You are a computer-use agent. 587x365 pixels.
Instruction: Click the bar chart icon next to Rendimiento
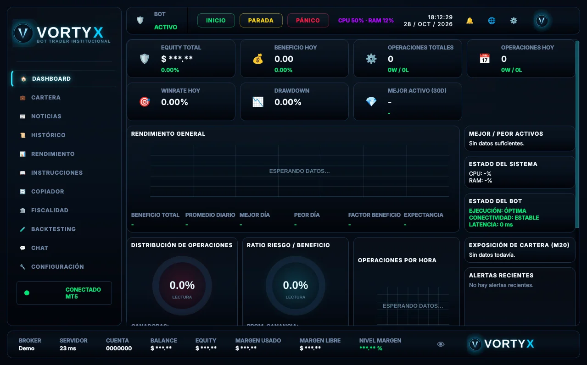tap(22, 154)
